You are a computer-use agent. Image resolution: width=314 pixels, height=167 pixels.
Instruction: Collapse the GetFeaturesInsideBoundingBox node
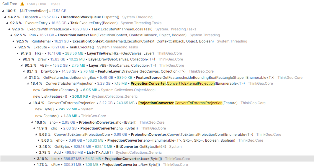(26, 78)
